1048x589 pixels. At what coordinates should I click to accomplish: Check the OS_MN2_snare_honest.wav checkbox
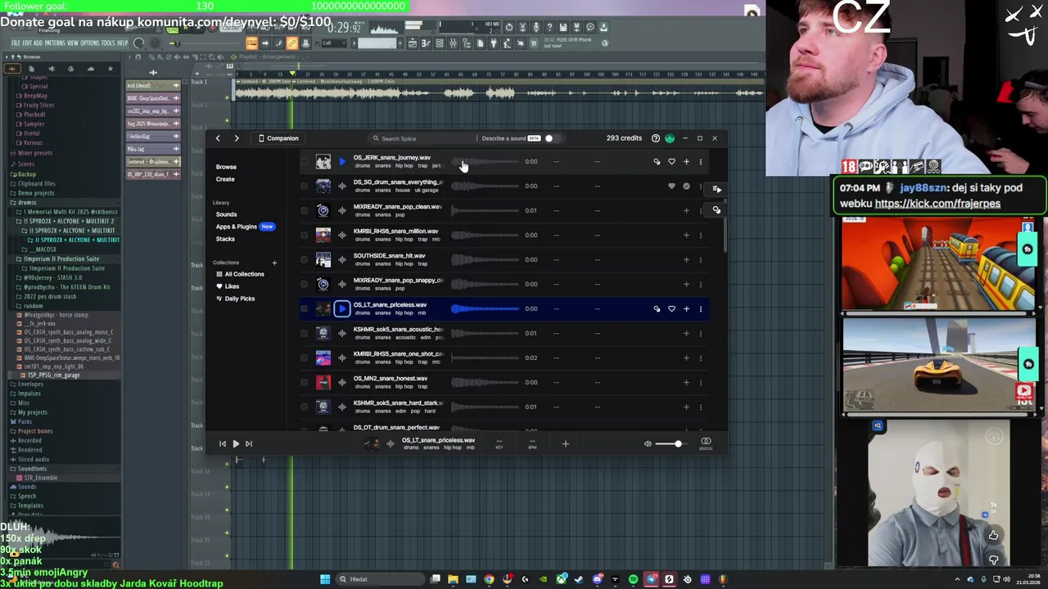point(304,382)
